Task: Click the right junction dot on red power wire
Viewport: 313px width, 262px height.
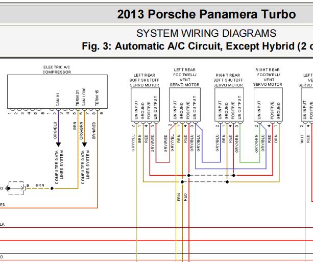Action: (233, 175)
